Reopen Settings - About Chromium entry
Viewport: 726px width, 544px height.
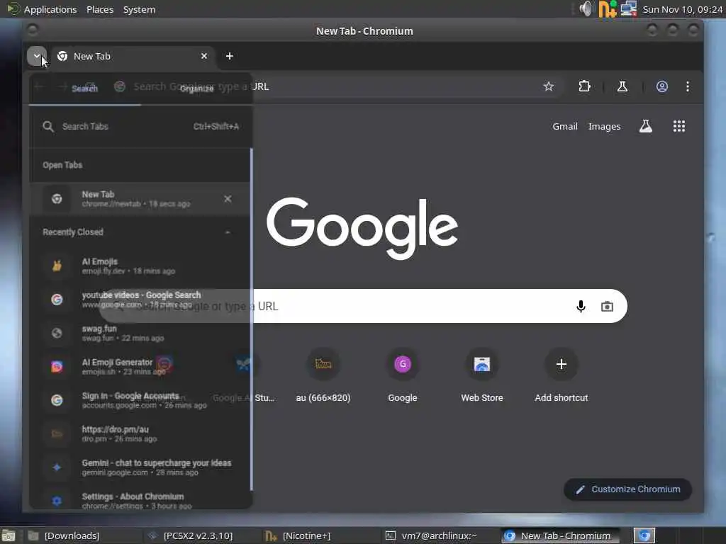[x=141, y=501]
